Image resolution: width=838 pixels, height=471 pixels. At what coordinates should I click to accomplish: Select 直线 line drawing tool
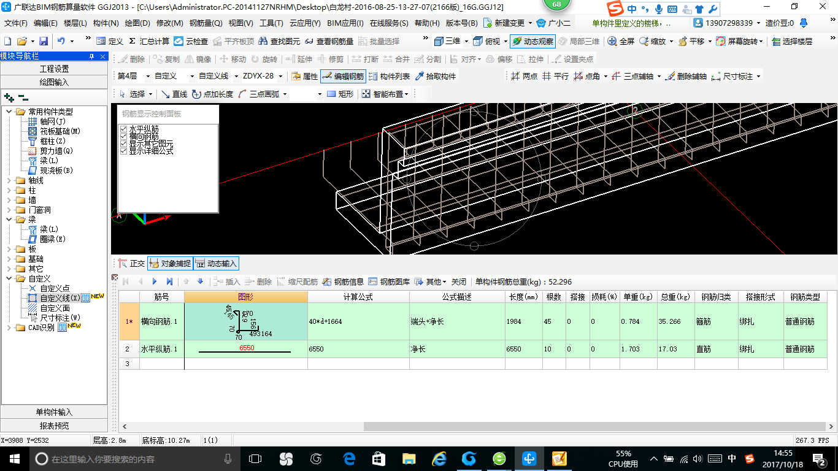point(174,94)
